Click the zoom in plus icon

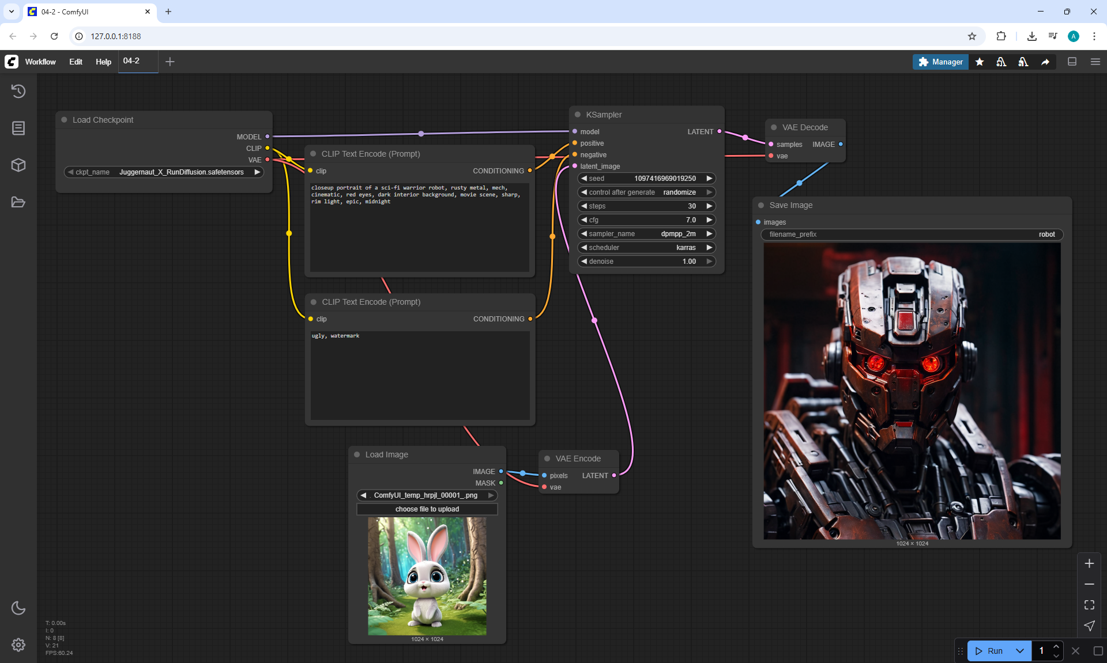click(1089, 563)
